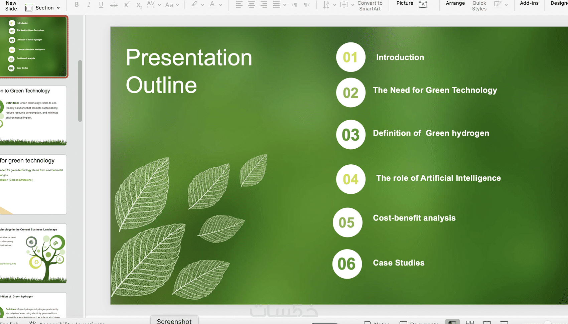
Task: Toggle superscript formatting
Action: tap(127, 4)
